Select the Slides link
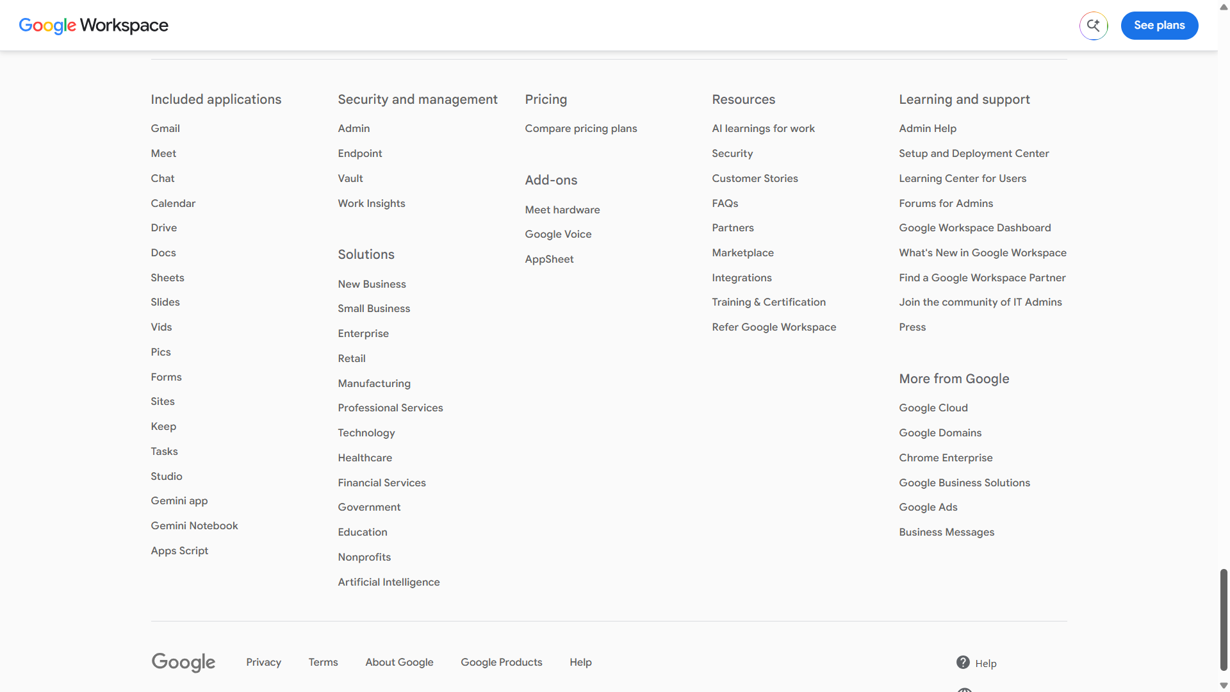This screenshot has width=1230, height=692. tap(165, 302)
